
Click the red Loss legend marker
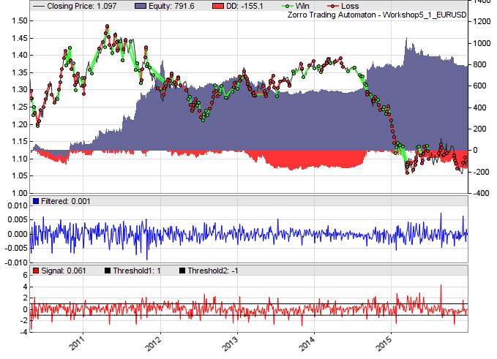tap(333, 6)
